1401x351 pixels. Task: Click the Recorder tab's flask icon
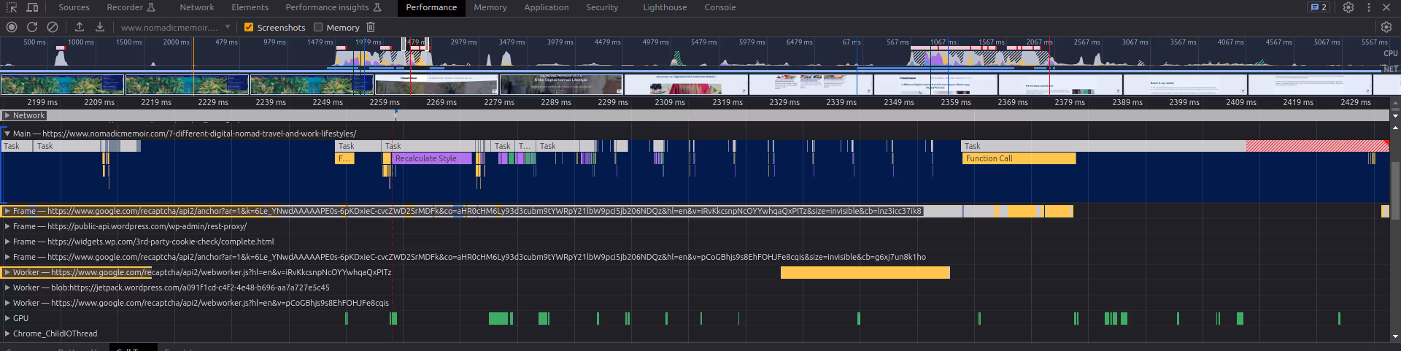[x=152, y=7]
